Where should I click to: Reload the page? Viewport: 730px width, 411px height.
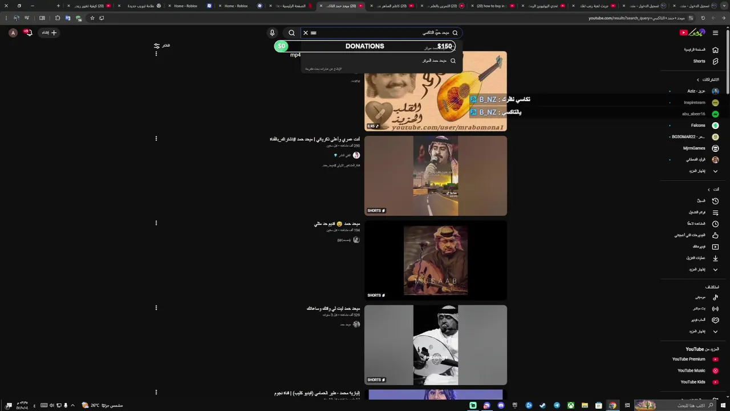tap(703, 18)
